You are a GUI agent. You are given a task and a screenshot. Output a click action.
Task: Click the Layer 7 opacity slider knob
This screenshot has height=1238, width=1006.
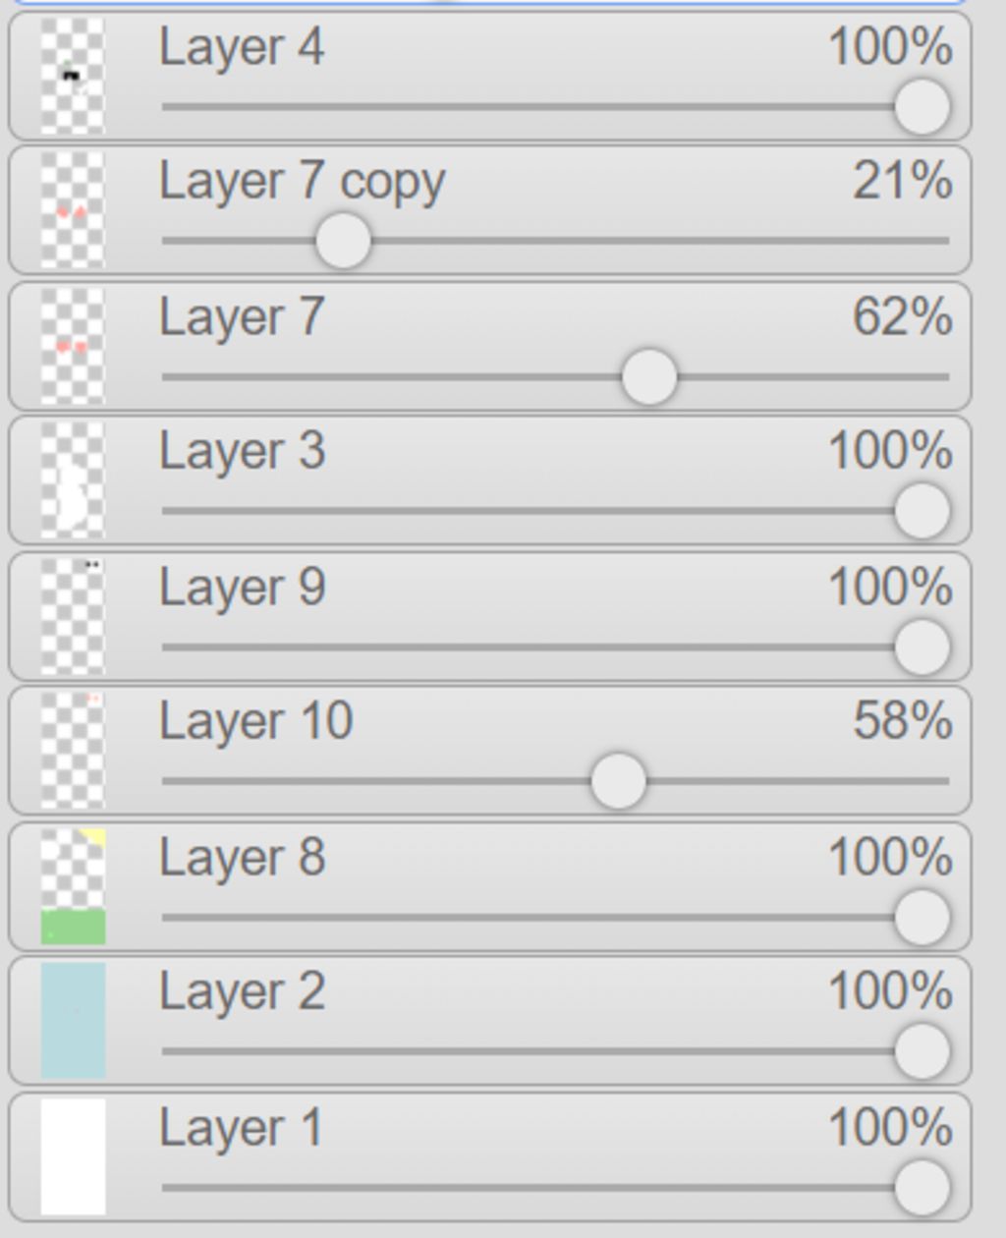click(x=649, y=377)
